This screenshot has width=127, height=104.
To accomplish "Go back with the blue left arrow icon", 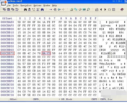I will 59,9.
